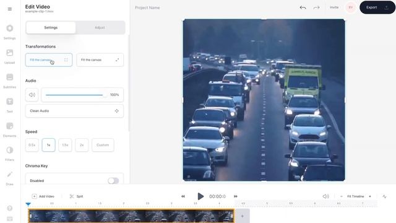Open the hamburger menu

point(10,9)
